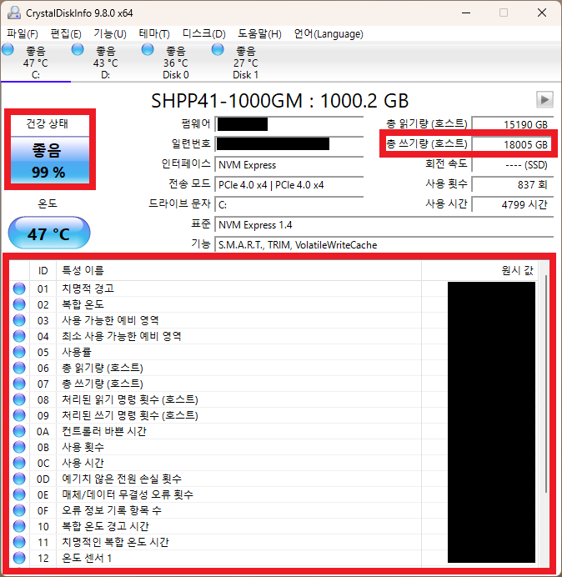Open the 도움말(H) menu
This screenshot has width=562, height=577.
[x=259, y=34]
